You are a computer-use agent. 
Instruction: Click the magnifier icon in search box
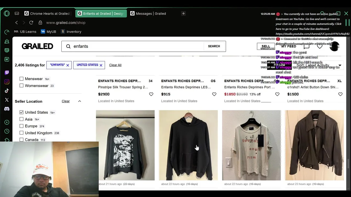click(68, 46)
